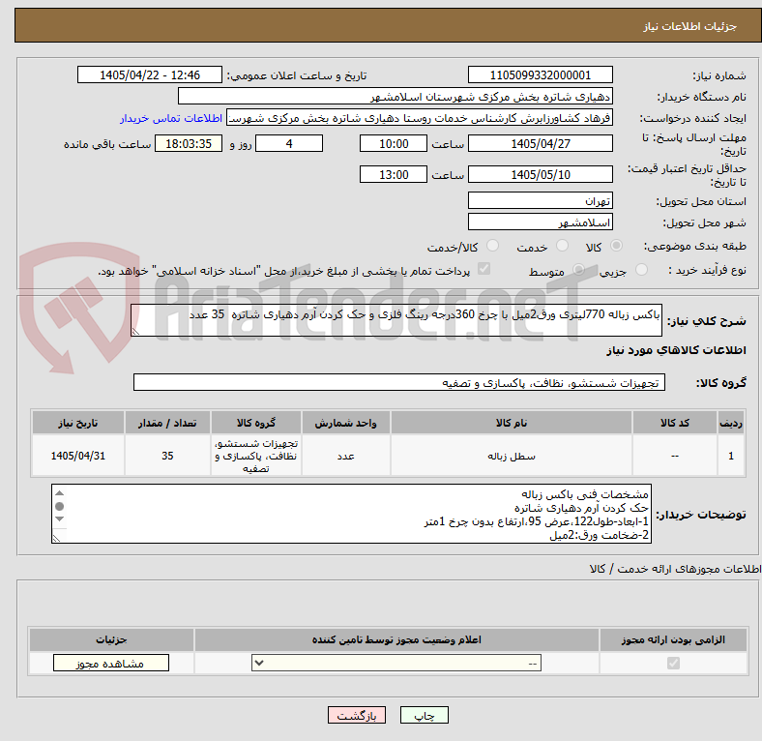Click the buyer organization name field
Viewport: 762px width, 741px height.
tap(396, 97)
